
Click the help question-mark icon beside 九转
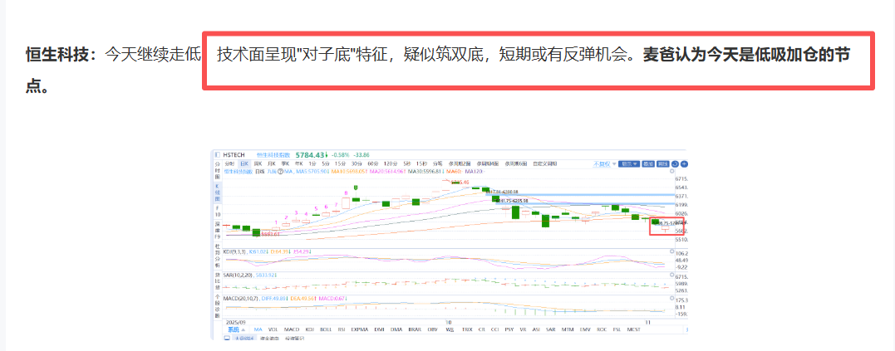280,172
